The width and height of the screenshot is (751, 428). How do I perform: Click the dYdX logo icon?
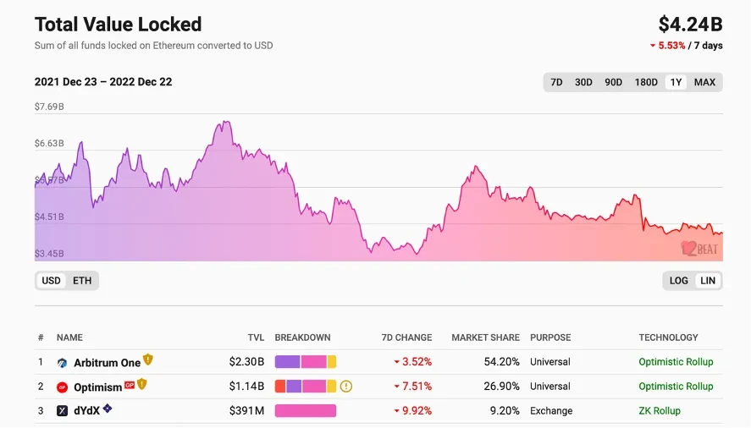tap(63, 411)
